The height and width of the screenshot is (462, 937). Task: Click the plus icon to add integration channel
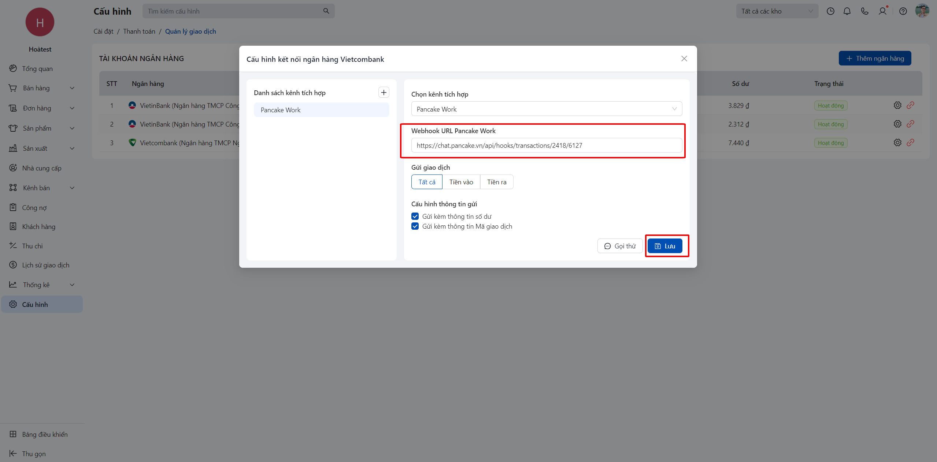point(384,93)
